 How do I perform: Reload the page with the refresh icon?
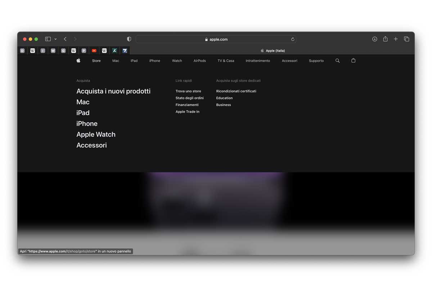pos(293,39)
